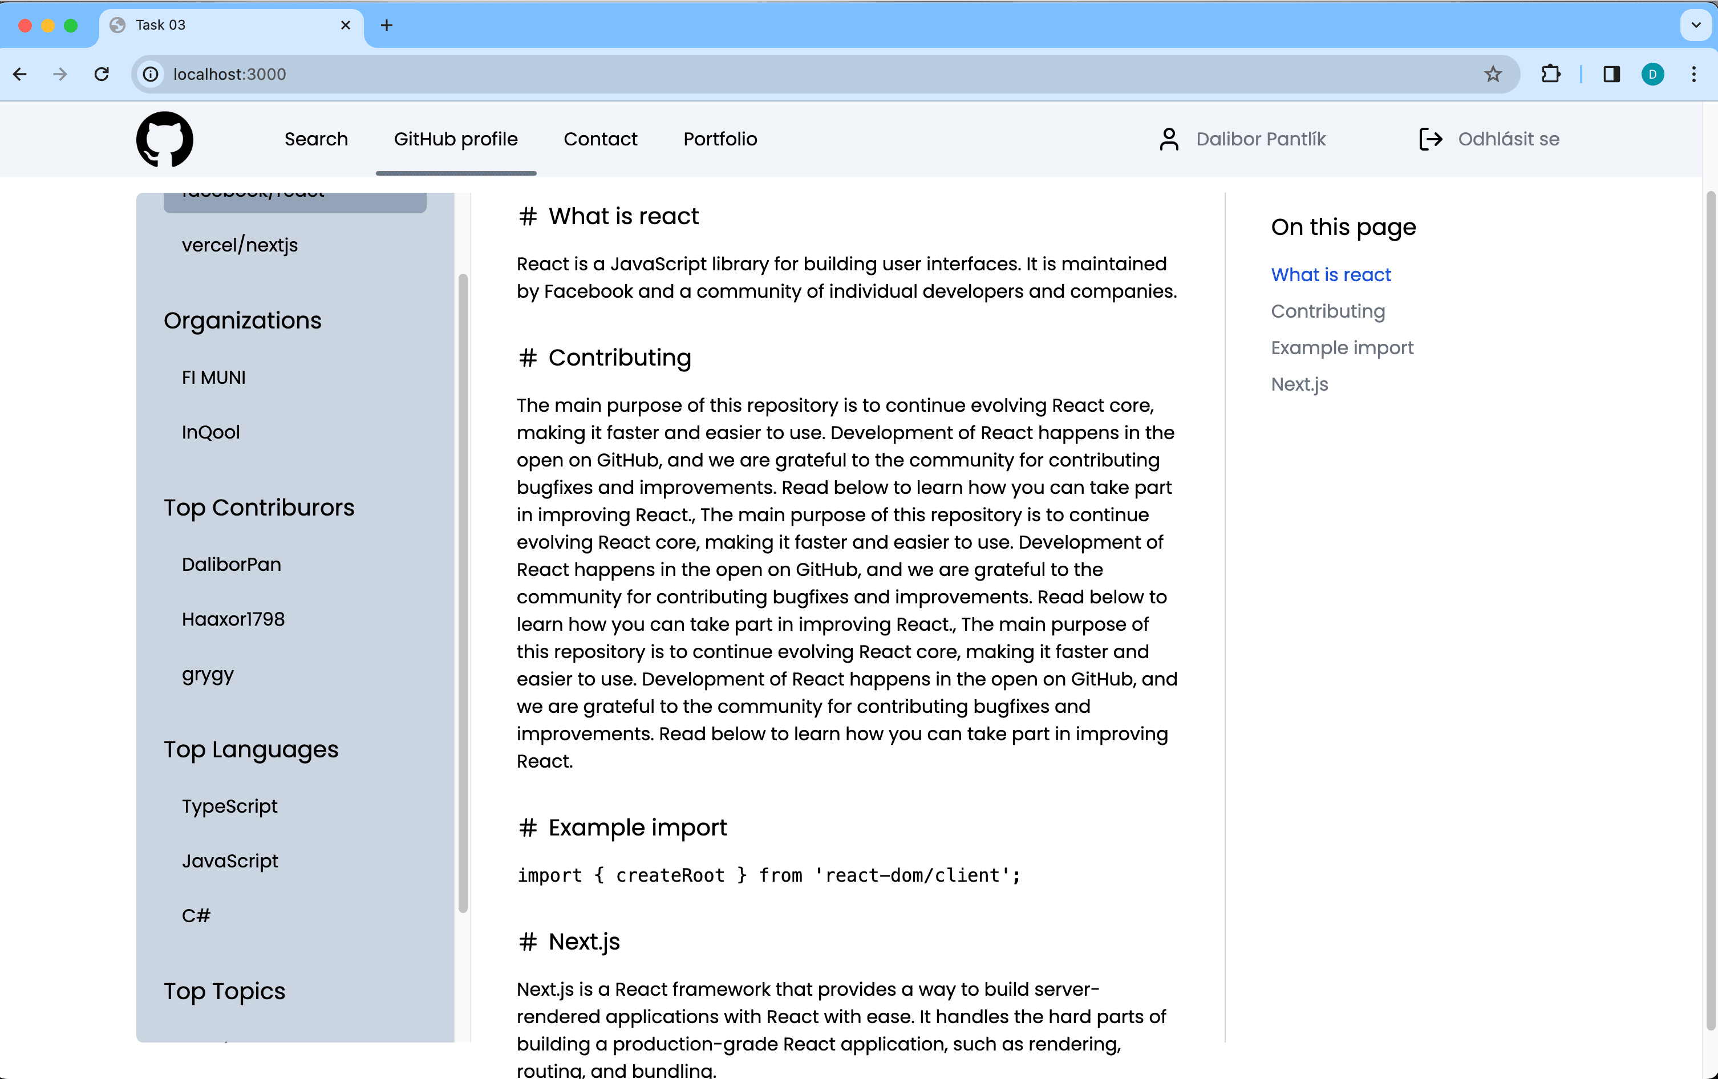Viewport: 1718px width, 1079px height.
Task: Open a new browser tab
Action: 387,26
